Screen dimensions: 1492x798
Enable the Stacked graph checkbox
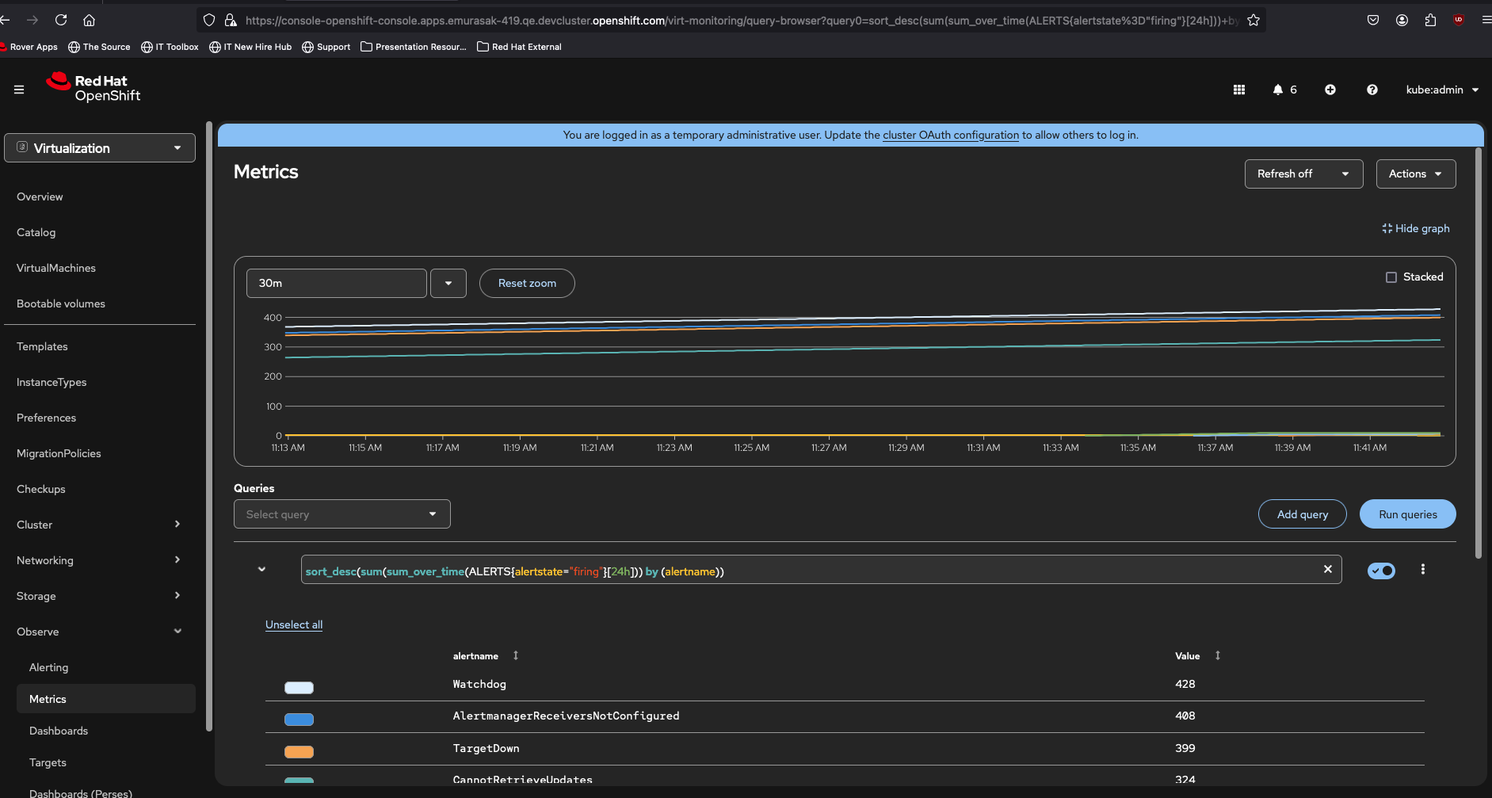[x=1391, y=277]
